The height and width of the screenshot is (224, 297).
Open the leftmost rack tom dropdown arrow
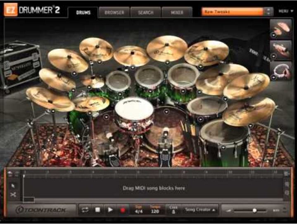[120, 94]
